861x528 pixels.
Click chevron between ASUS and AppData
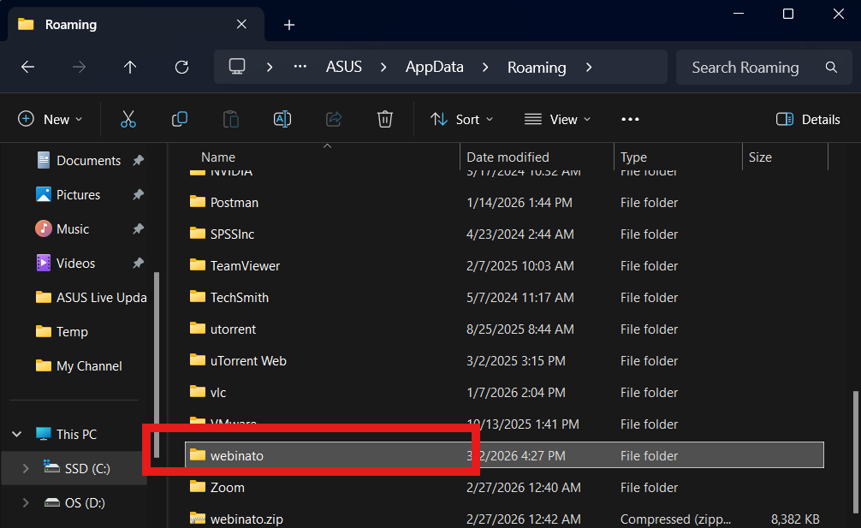383,67
